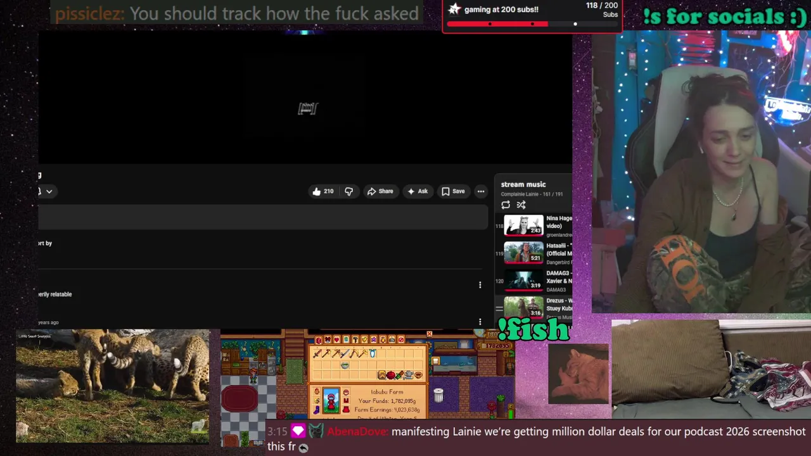Open Stardew crafting hammer tab

(355, 340)
